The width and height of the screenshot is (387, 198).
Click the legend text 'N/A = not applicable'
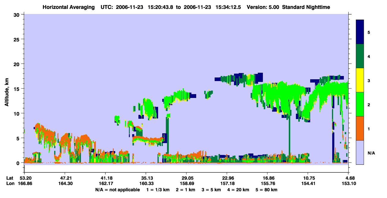tap(118, 190)
